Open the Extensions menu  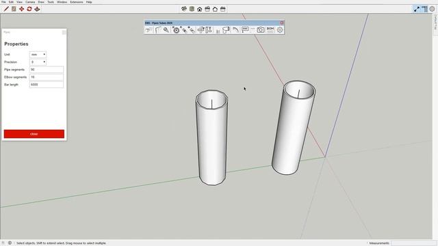pyautogui.click(x=77, y=2)
